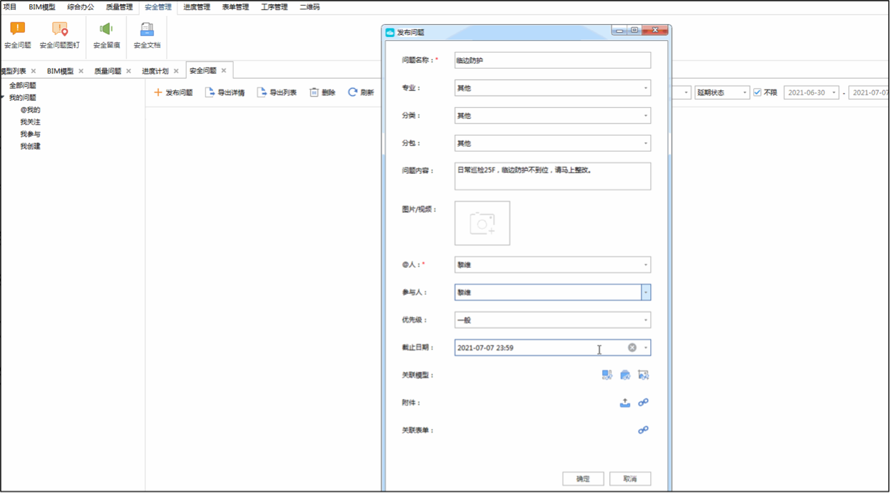Click the camera placeholder to add 图片/视频
Image resolution: width=891 pixels, height=493 pixels.
pos(482,223)
